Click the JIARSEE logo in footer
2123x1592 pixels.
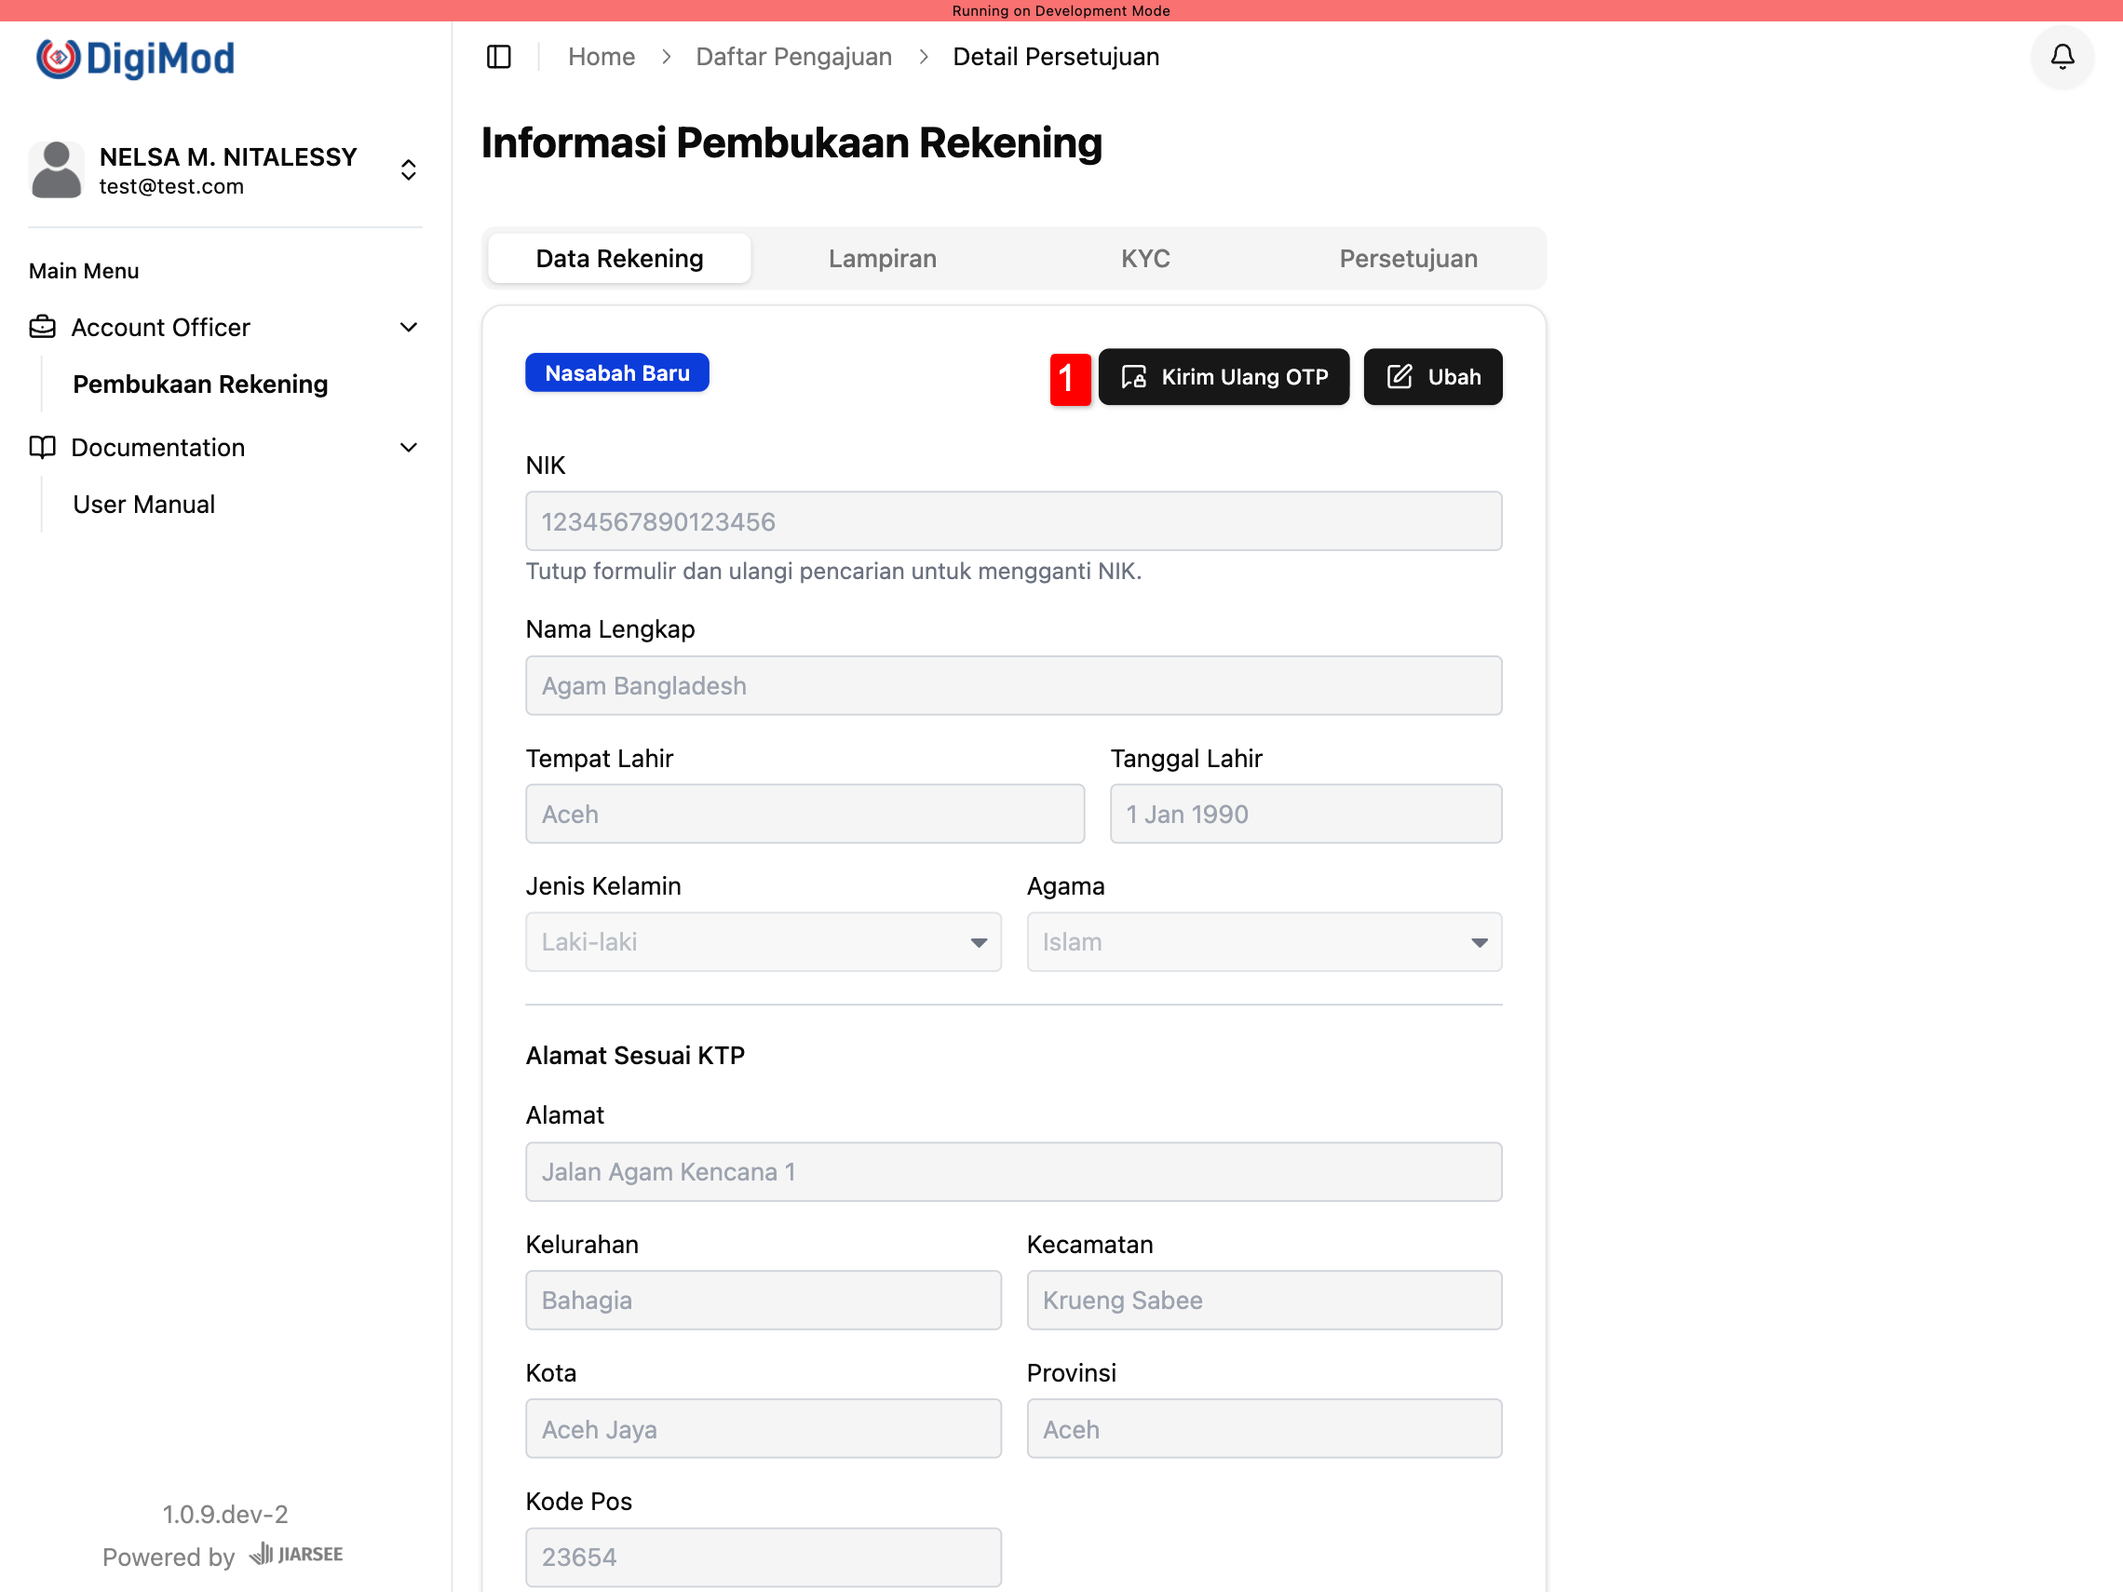(x=295, y=1554)
